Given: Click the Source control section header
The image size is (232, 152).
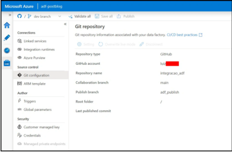Looking at the screenshot, I should pyautogui.click(x=28, y=67).
